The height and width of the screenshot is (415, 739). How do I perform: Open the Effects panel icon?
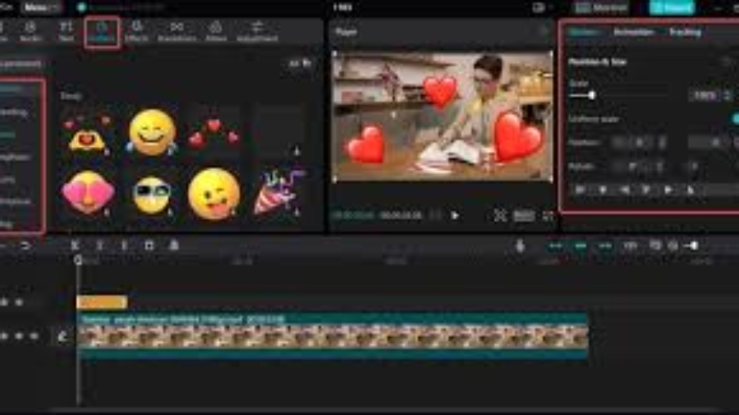136,32
